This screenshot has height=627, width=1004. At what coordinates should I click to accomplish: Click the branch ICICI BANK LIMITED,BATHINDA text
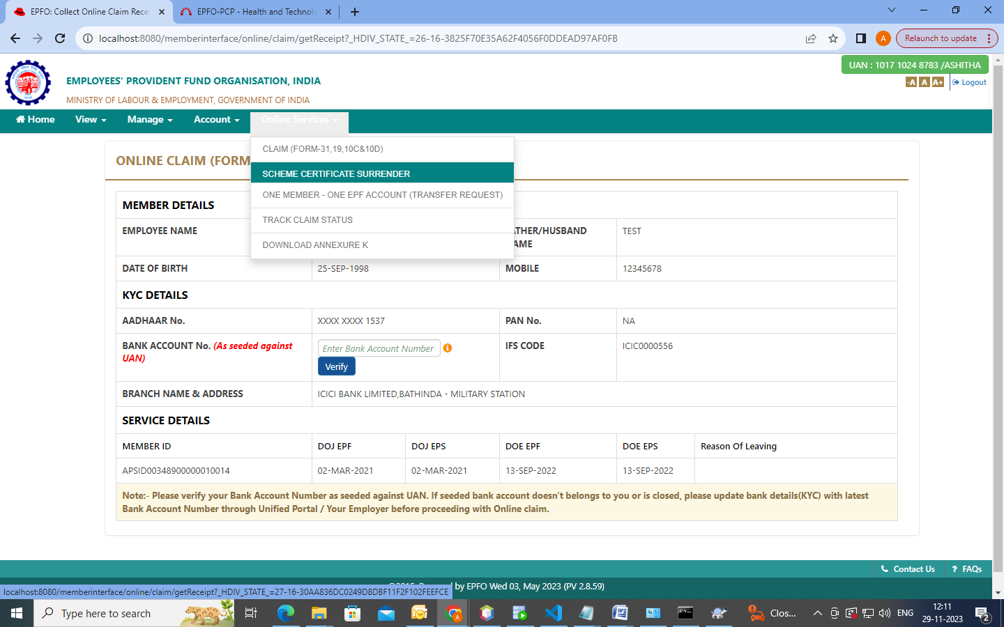[x=421, y=394]
